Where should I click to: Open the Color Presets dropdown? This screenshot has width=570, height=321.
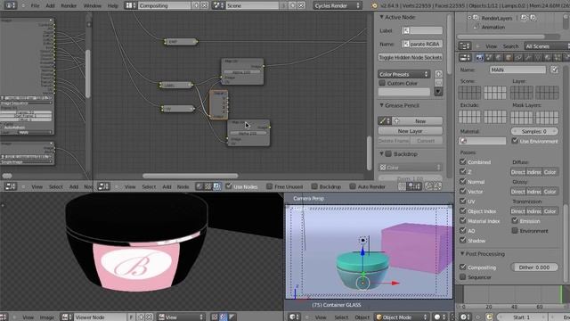point(403,74)
